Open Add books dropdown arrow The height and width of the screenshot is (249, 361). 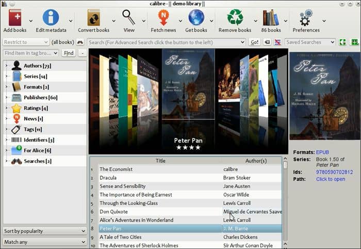[31, 21]
